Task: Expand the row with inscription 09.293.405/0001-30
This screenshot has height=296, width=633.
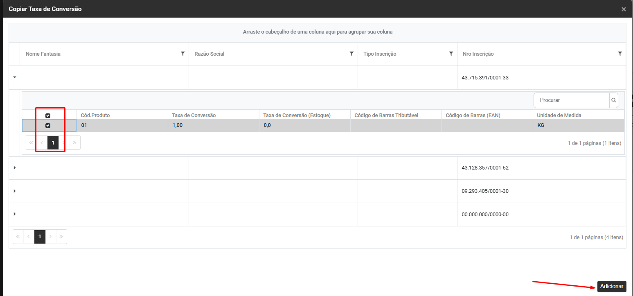Action: click(x=15, y=191)
